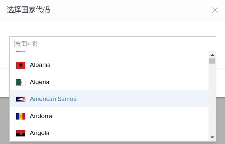Click the scrollbar track below the thumb
Screen dimensions: 225x144
[x=212, y=99]
